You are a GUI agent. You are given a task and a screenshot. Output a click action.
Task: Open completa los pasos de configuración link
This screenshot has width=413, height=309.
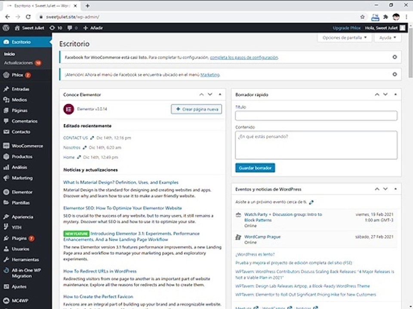(243, 57)
